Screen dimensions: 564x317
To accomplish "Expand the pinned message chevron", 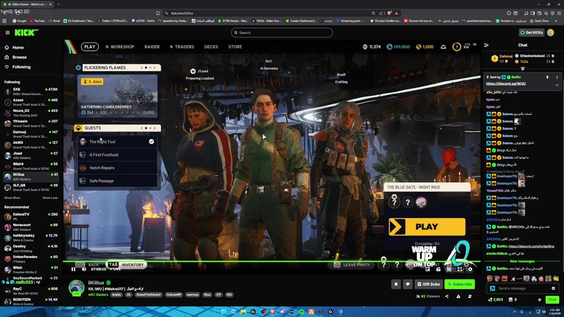I will click(x=557, y=85).
